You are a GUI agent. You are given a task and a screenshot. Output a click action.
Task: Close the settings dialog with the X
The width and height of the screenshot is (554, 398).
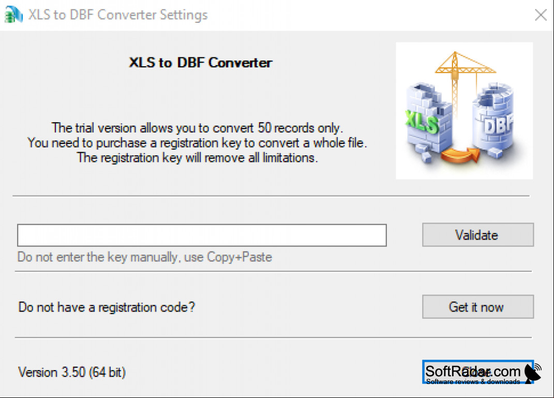pos(541,15)
